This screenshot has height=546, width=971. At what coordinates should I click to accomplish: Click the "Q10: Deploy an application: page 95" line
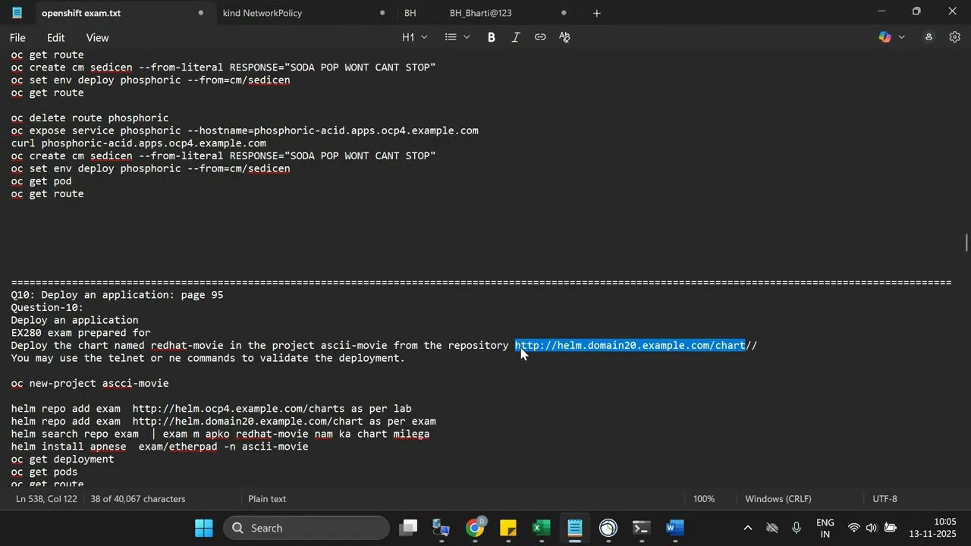tap(117, 295)
